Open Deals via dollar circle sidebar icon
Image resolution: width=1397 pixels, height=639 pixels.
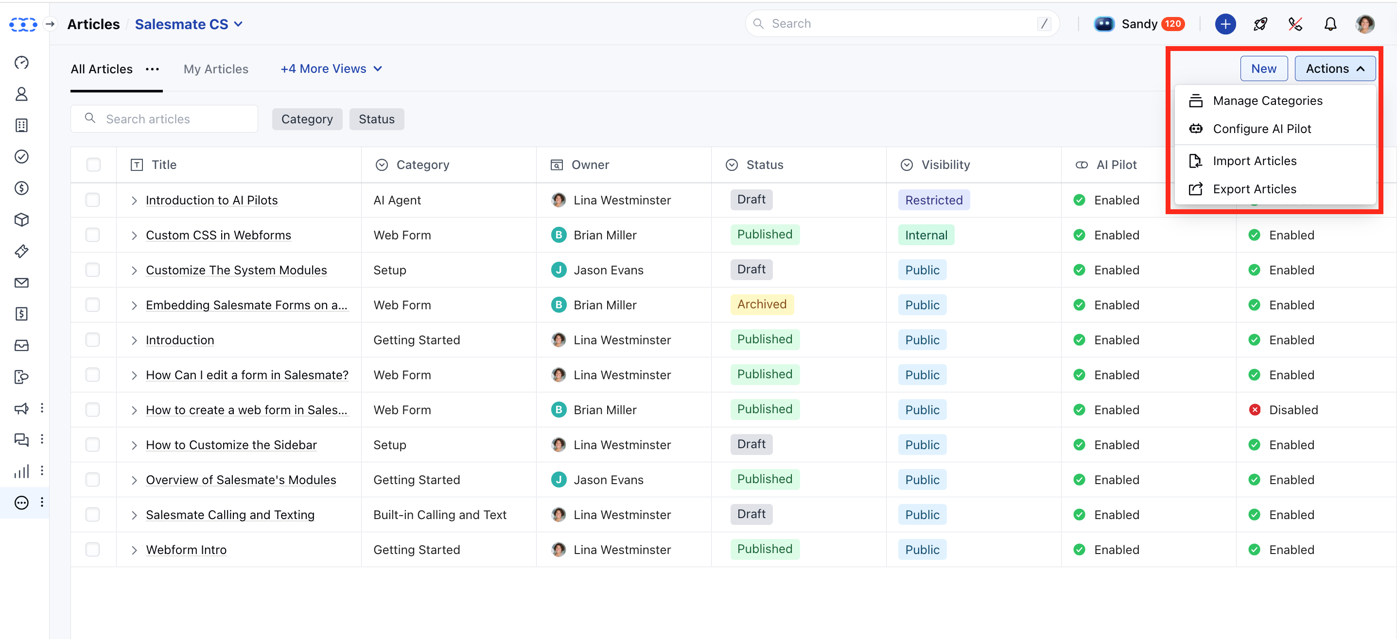coord(22,188)
